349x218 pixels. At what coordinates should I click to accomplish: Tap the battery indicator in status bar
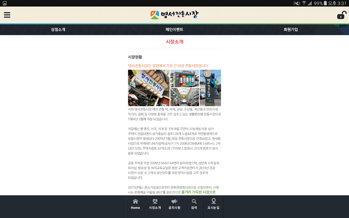pyautogui.click(x=325, y=3)
